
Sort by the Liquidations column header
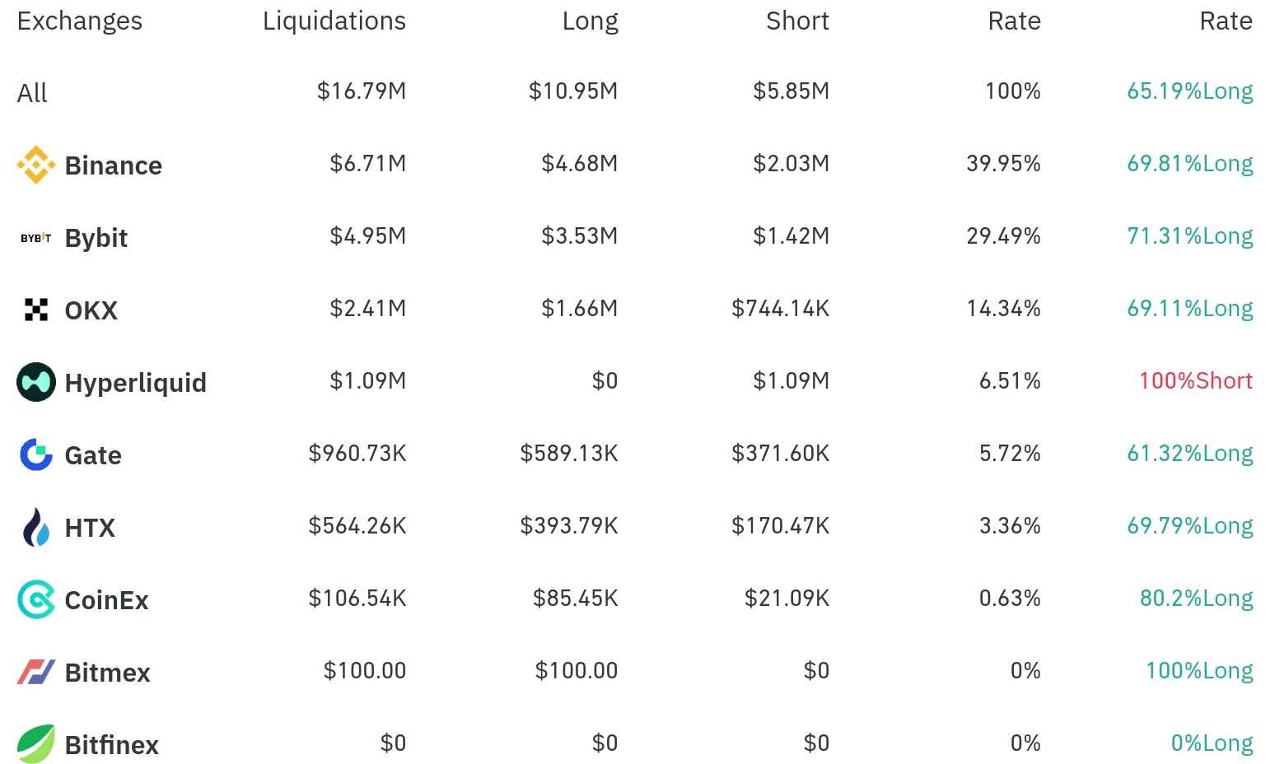click(x=334, y=21)
